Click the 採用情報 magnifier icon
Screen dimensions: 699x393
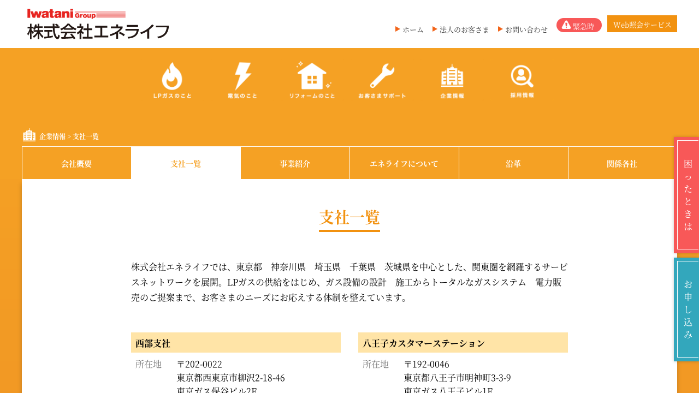(522, 80)
